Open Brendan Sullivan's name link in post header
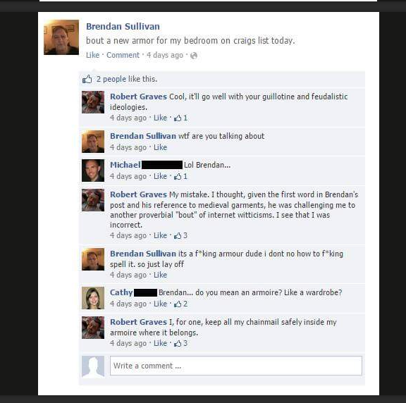The image size is (406, 403). pos(123,26)
